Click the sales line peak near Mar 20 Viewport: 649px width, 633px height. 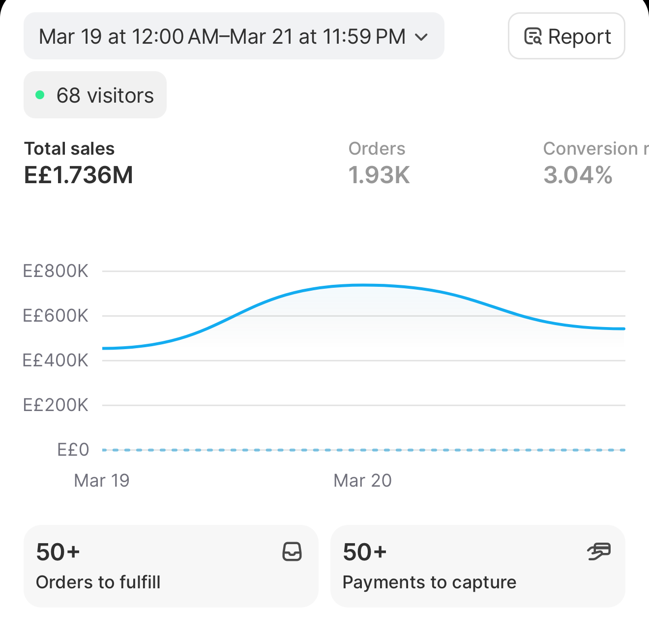click(363, 285)
